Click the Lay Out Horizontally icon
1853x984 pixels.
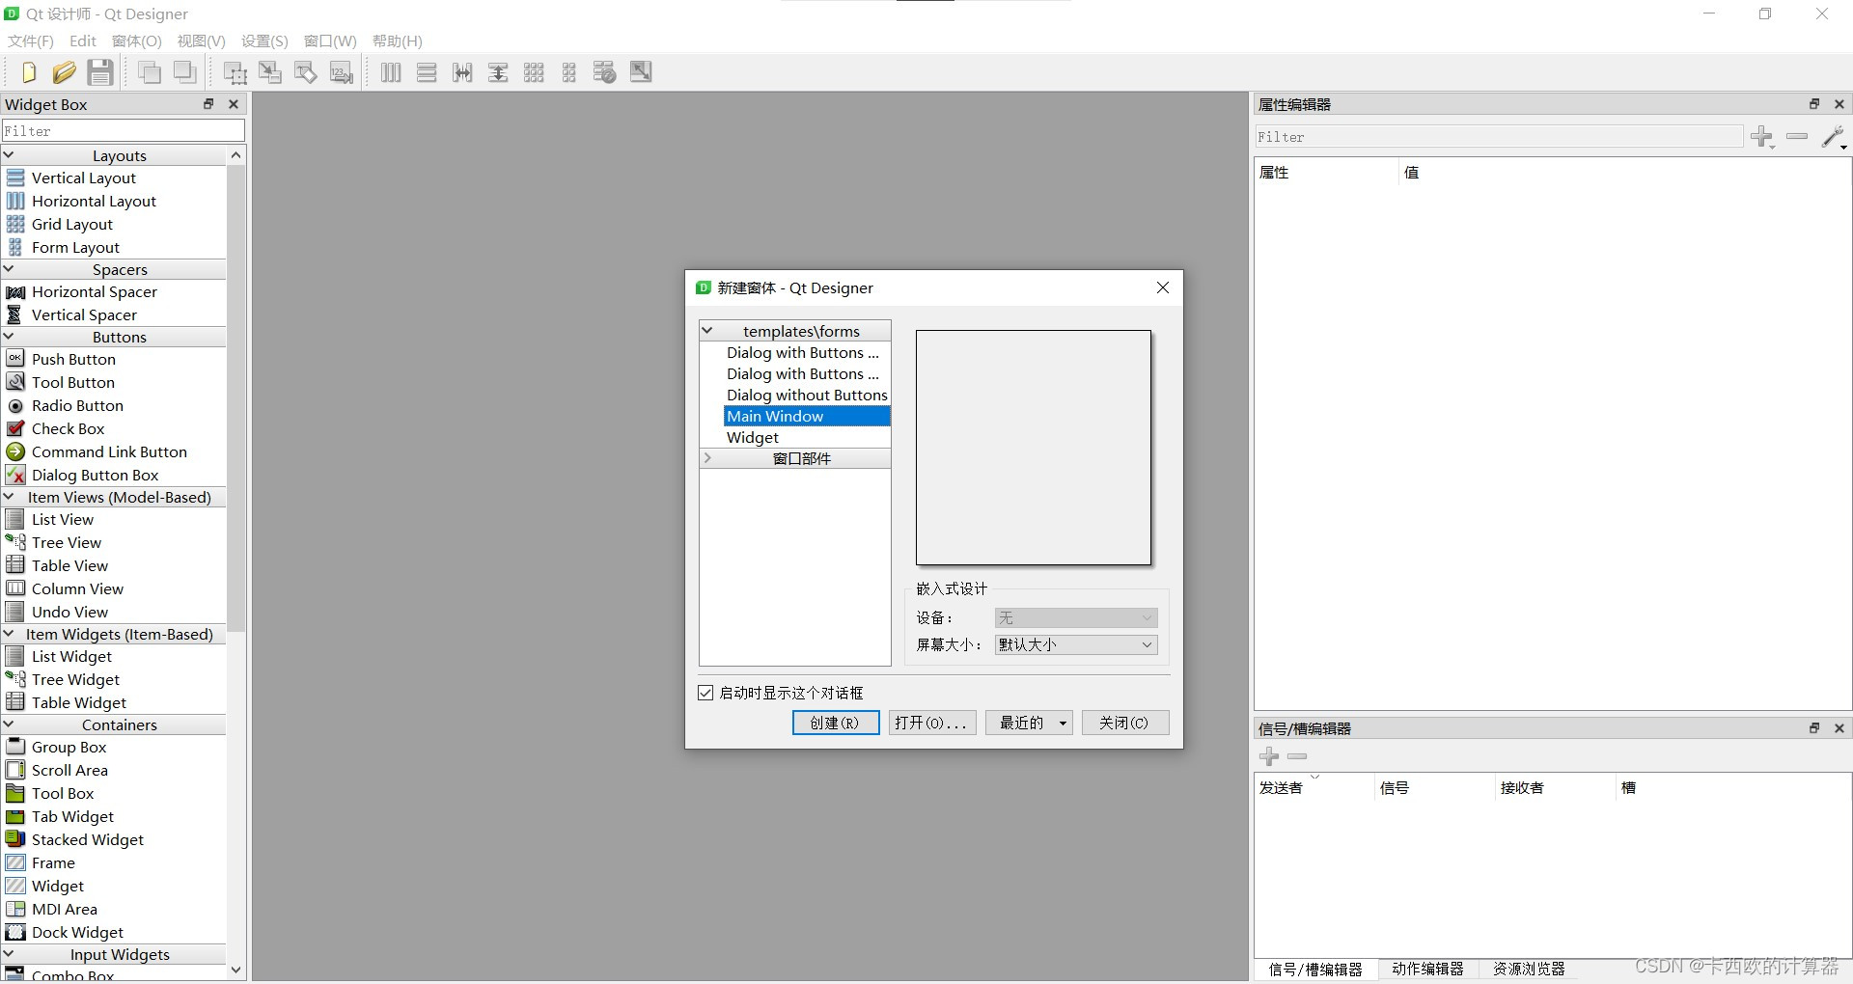[390, 71]
